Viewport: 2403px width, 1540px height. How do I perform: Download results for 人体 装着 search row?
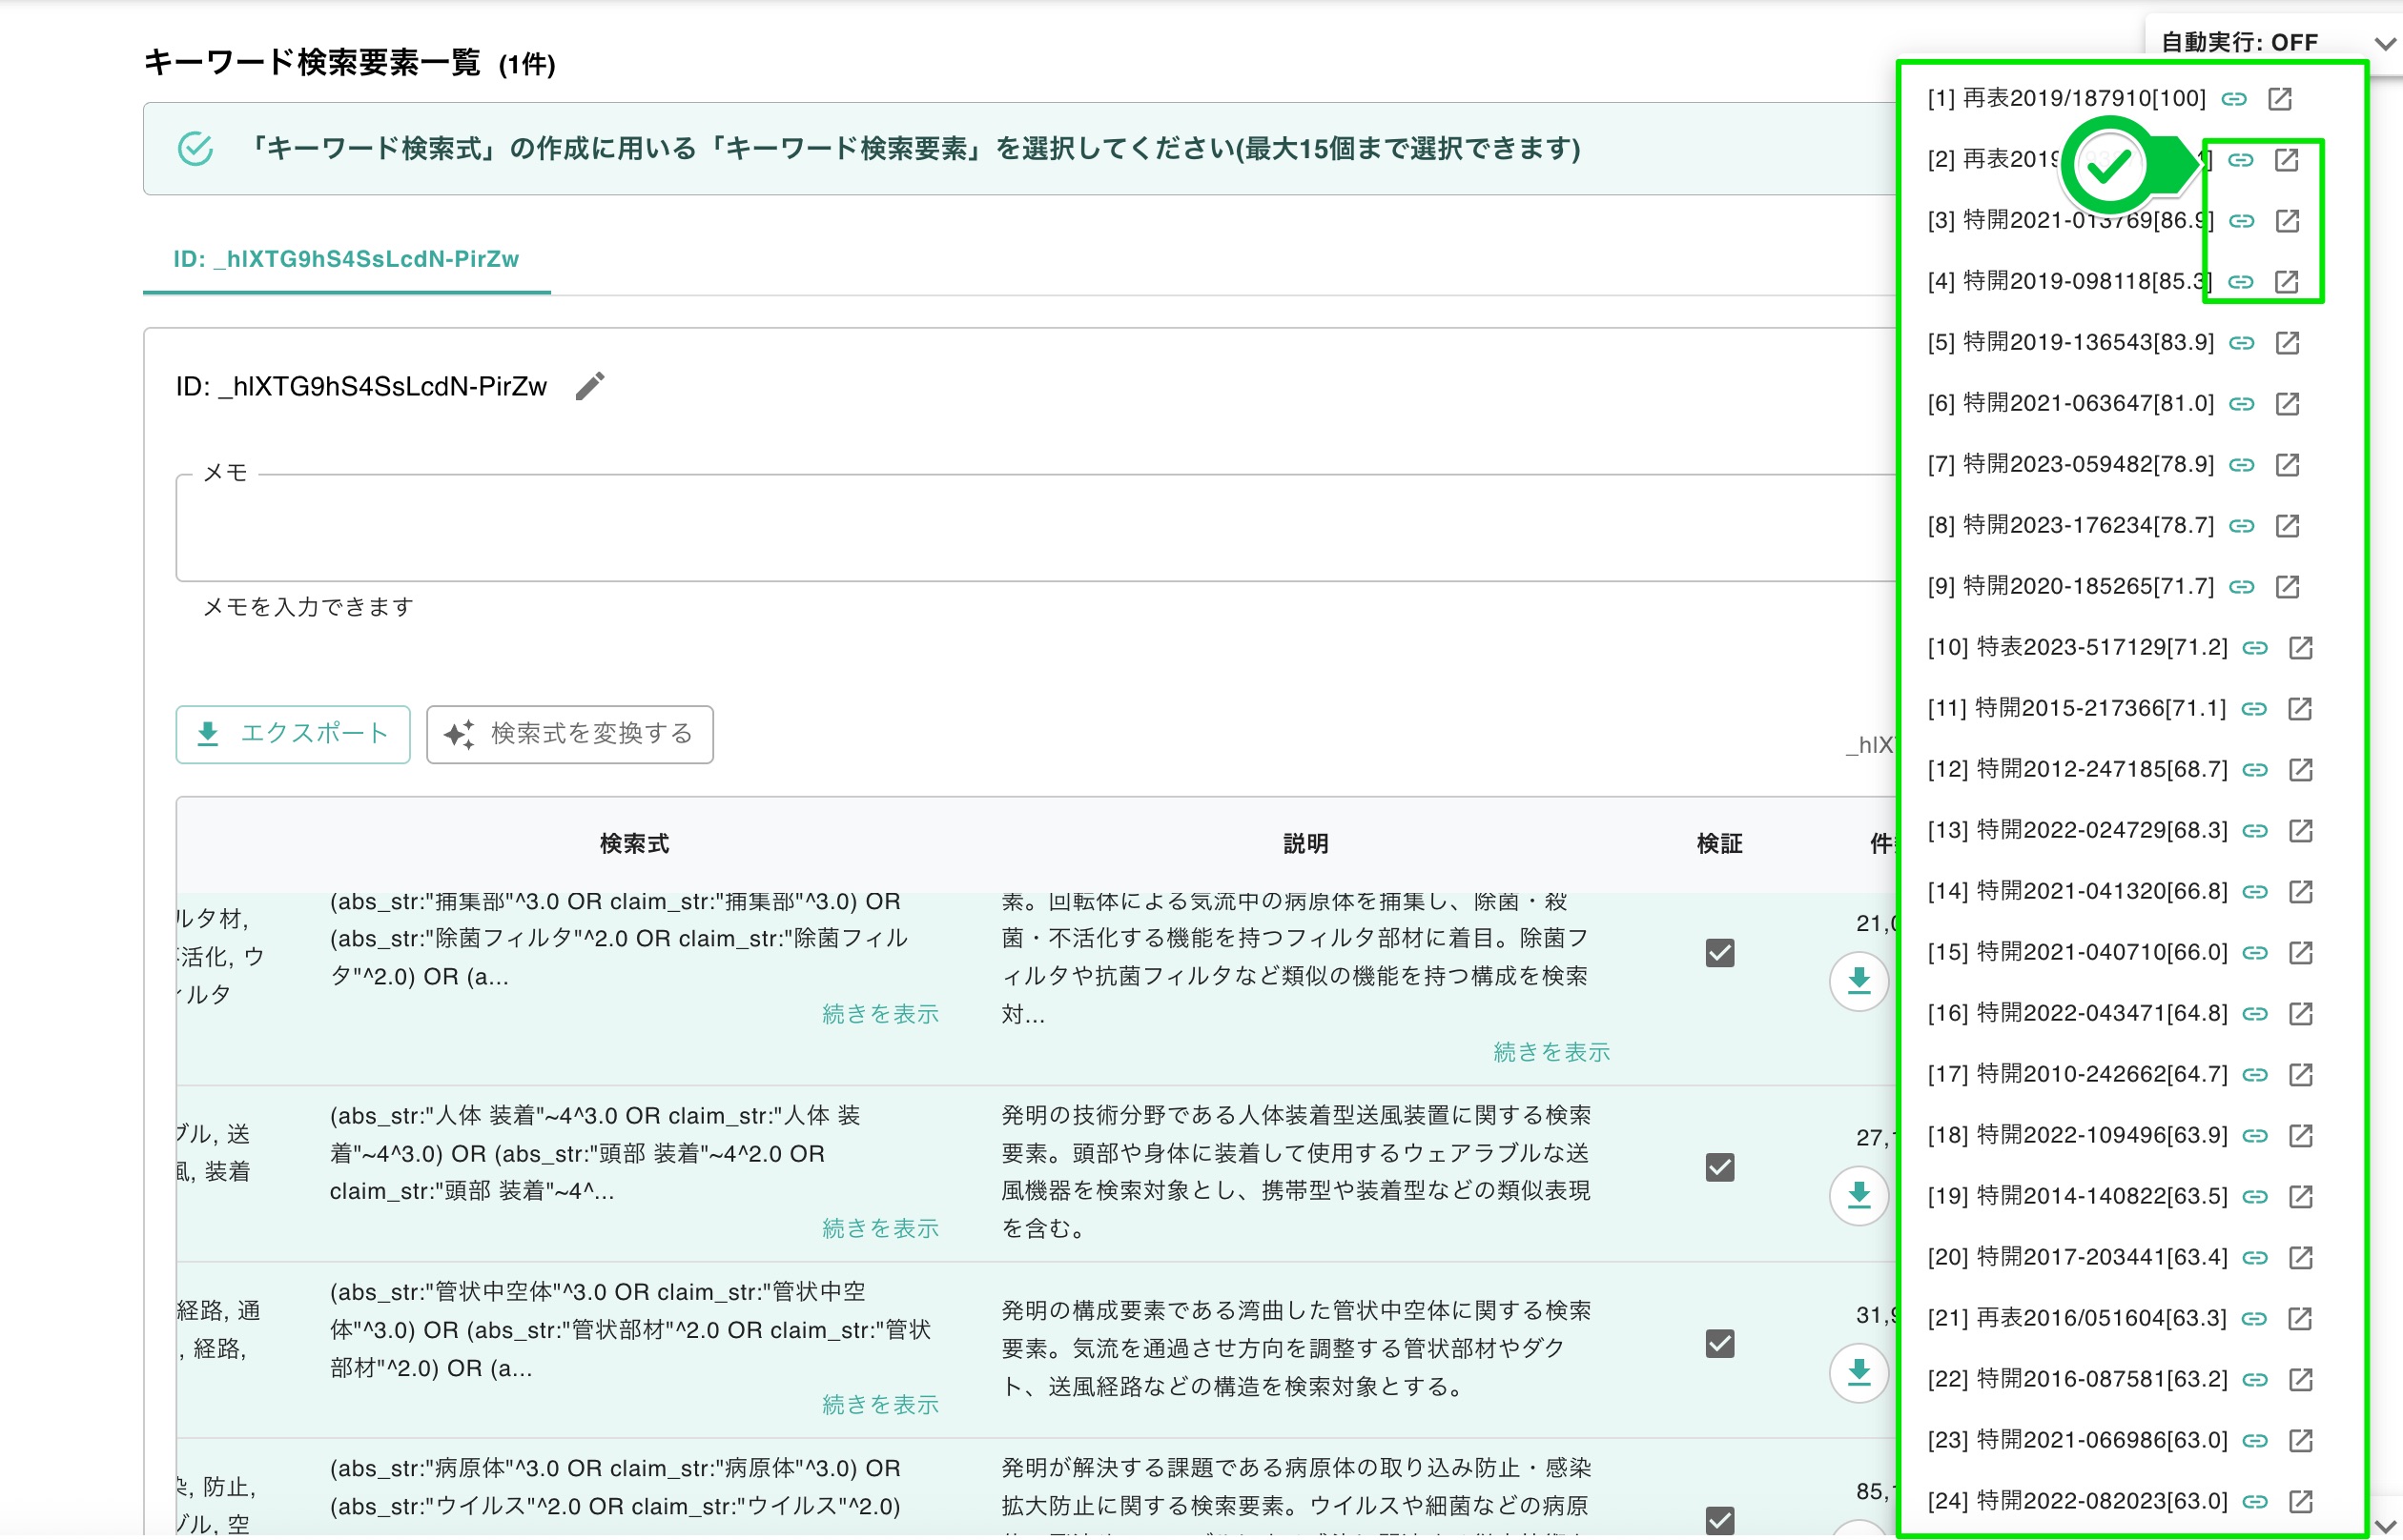(x=1859, y=1195)
